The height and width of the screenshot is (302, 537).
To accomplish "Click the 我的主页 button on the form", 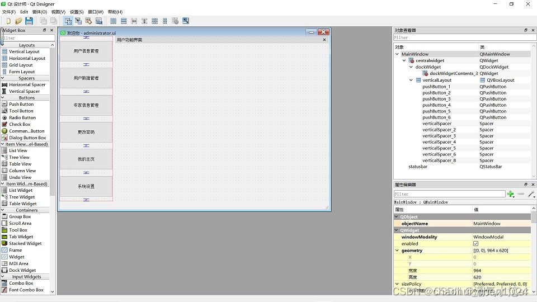I will coord(86,159).
